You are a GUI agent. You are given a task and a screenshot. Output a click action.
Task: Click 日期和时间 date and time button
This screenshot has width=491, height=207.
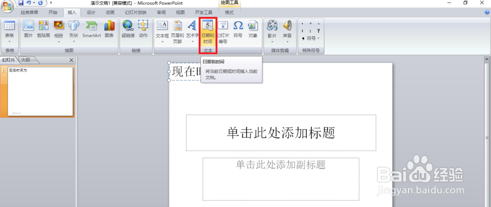tap(208, 32)
